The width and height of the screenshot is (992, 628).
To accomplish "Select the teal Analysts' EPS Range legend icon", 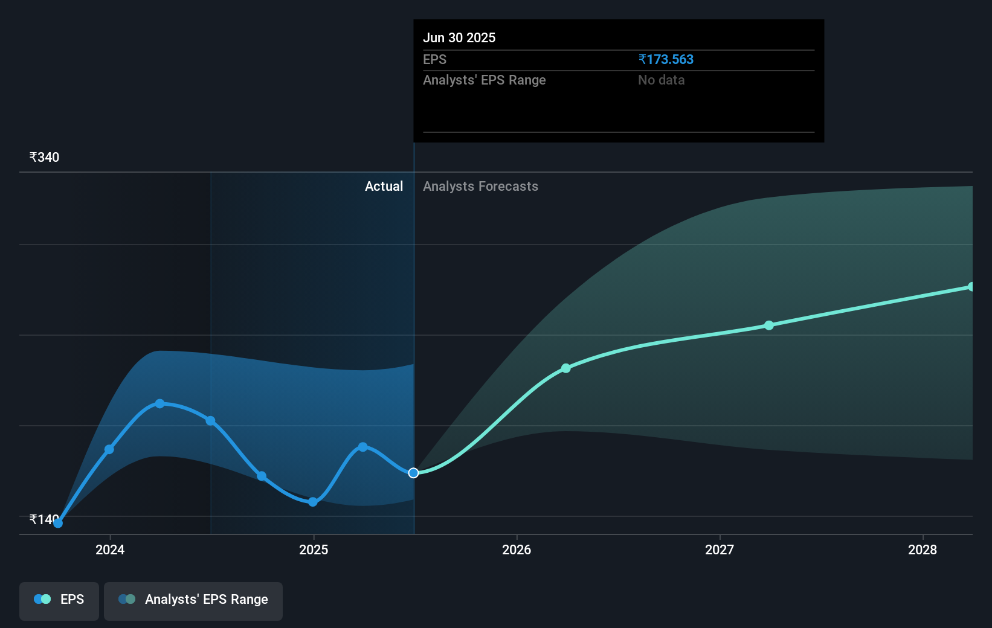I will coord(127,599).
